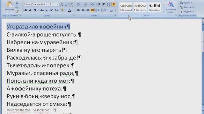Click the Copy icon in clipboard group

coord(17,7)
